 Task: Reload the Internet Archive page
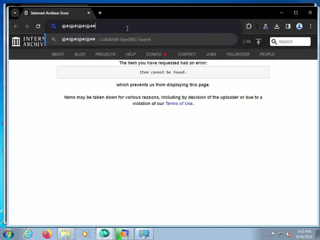click(38, 26)
